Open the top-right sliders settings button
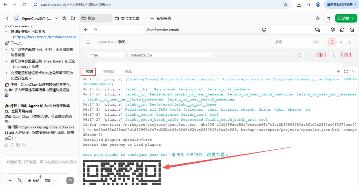 click(329, 18)
